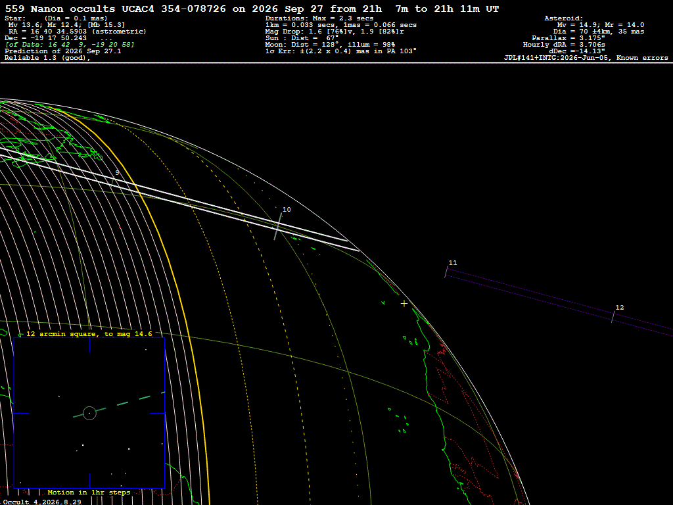Click the JPL#141+INTG orbit source text

[x=586, y=58]
